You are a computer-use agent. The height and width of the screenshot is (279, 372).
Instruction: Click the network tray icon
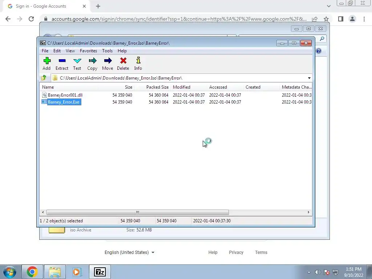coord(335,272)
